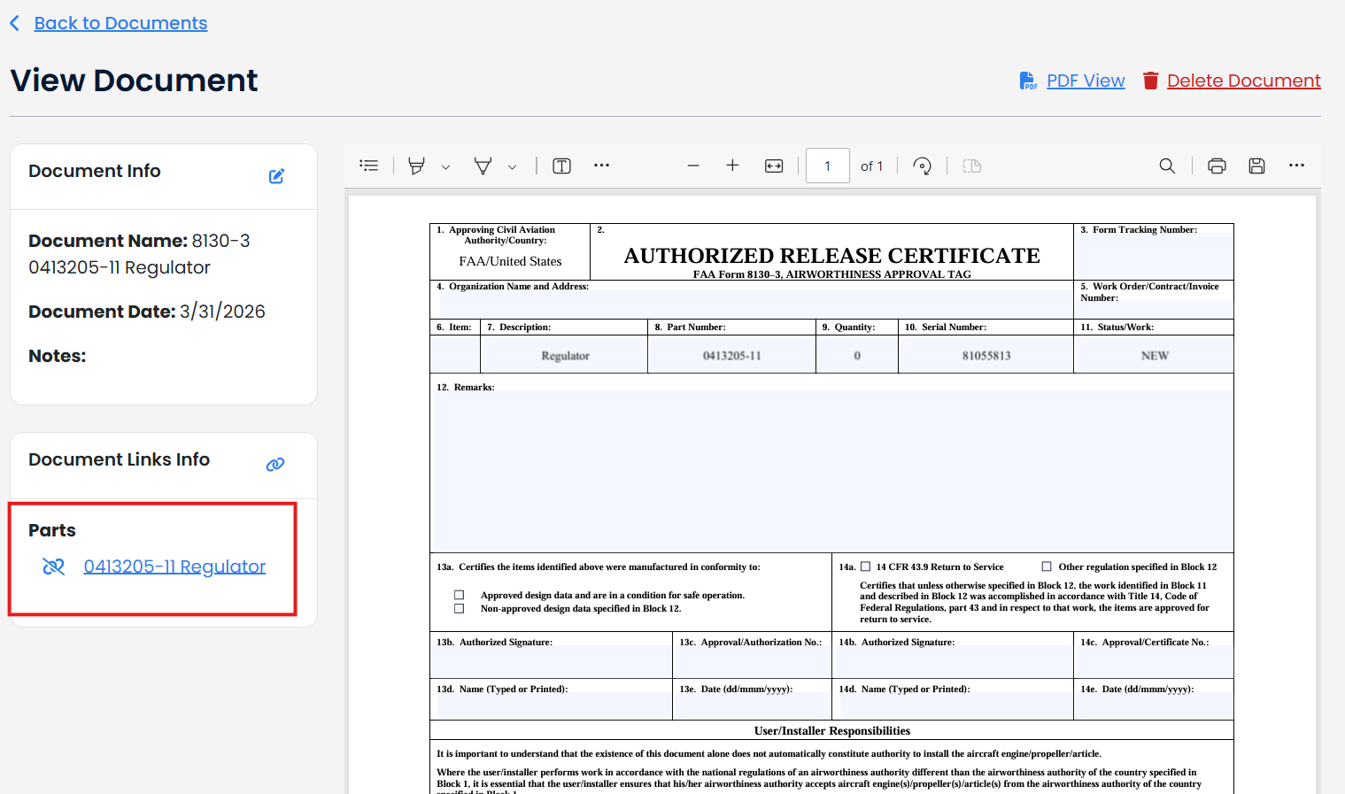Edit Document Info with pencil icon
Image resolution: width=1345 pixels, height=794 pixels.
pyautogui.click(x=276, y=176)
